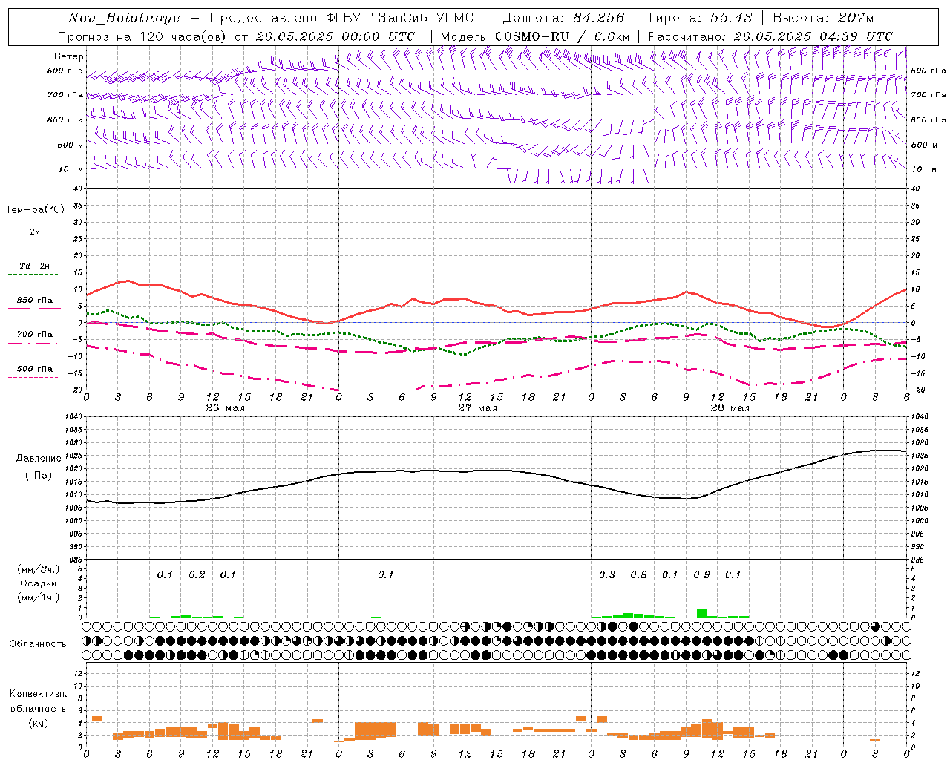
Task: Click the 0.9 precipitation amount value
Action: pos(701,575)
